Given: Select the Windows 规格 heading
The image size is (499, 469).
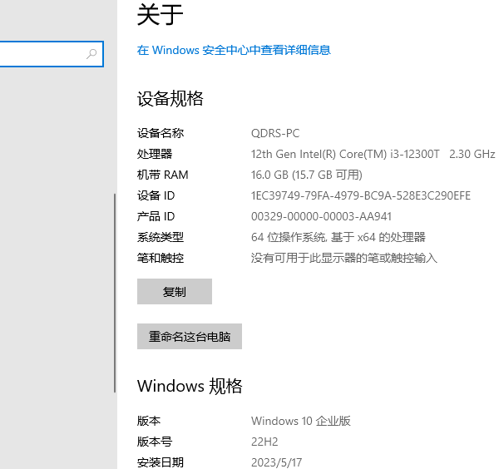Looking at the screenshot, I should pos(190,386).
